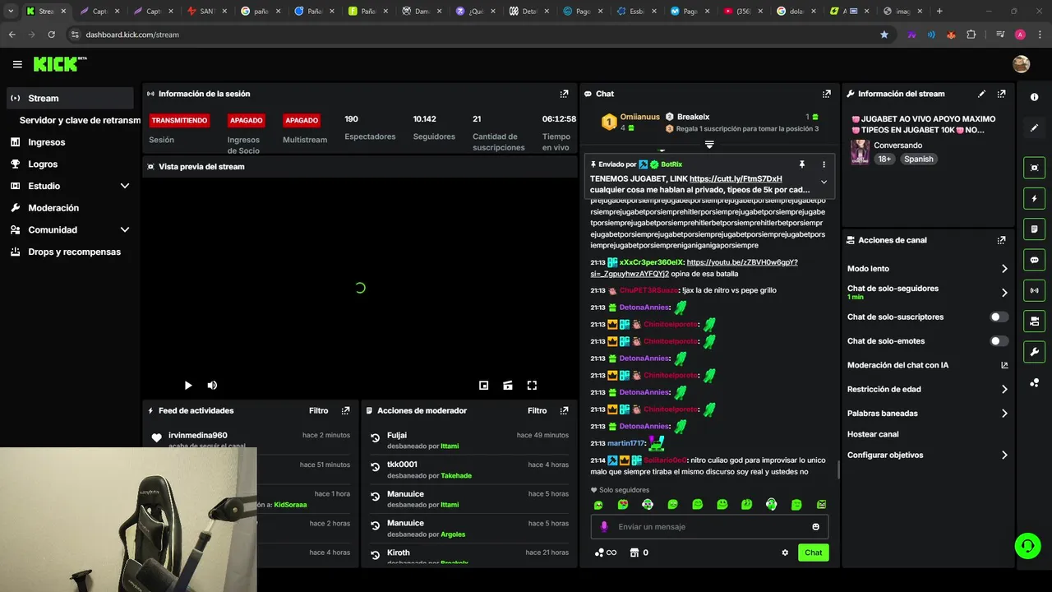
Task: Expand the Estudio sidebar menu
Action: tap(125, 186)
